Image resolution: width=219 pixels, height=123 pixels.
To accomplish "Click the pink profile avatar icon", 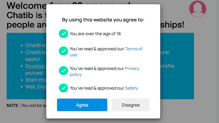I will coord(197,8).
